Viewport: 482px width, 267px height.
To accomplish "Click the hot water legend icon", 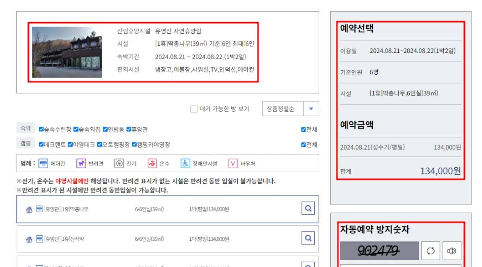I will (152, 164).
